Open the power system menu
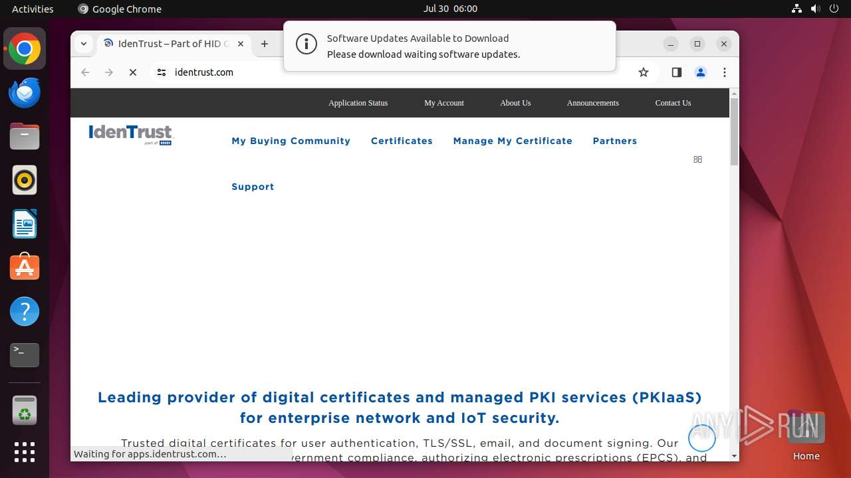The width and height of the screenshot is (851, 478). [834, 9]
